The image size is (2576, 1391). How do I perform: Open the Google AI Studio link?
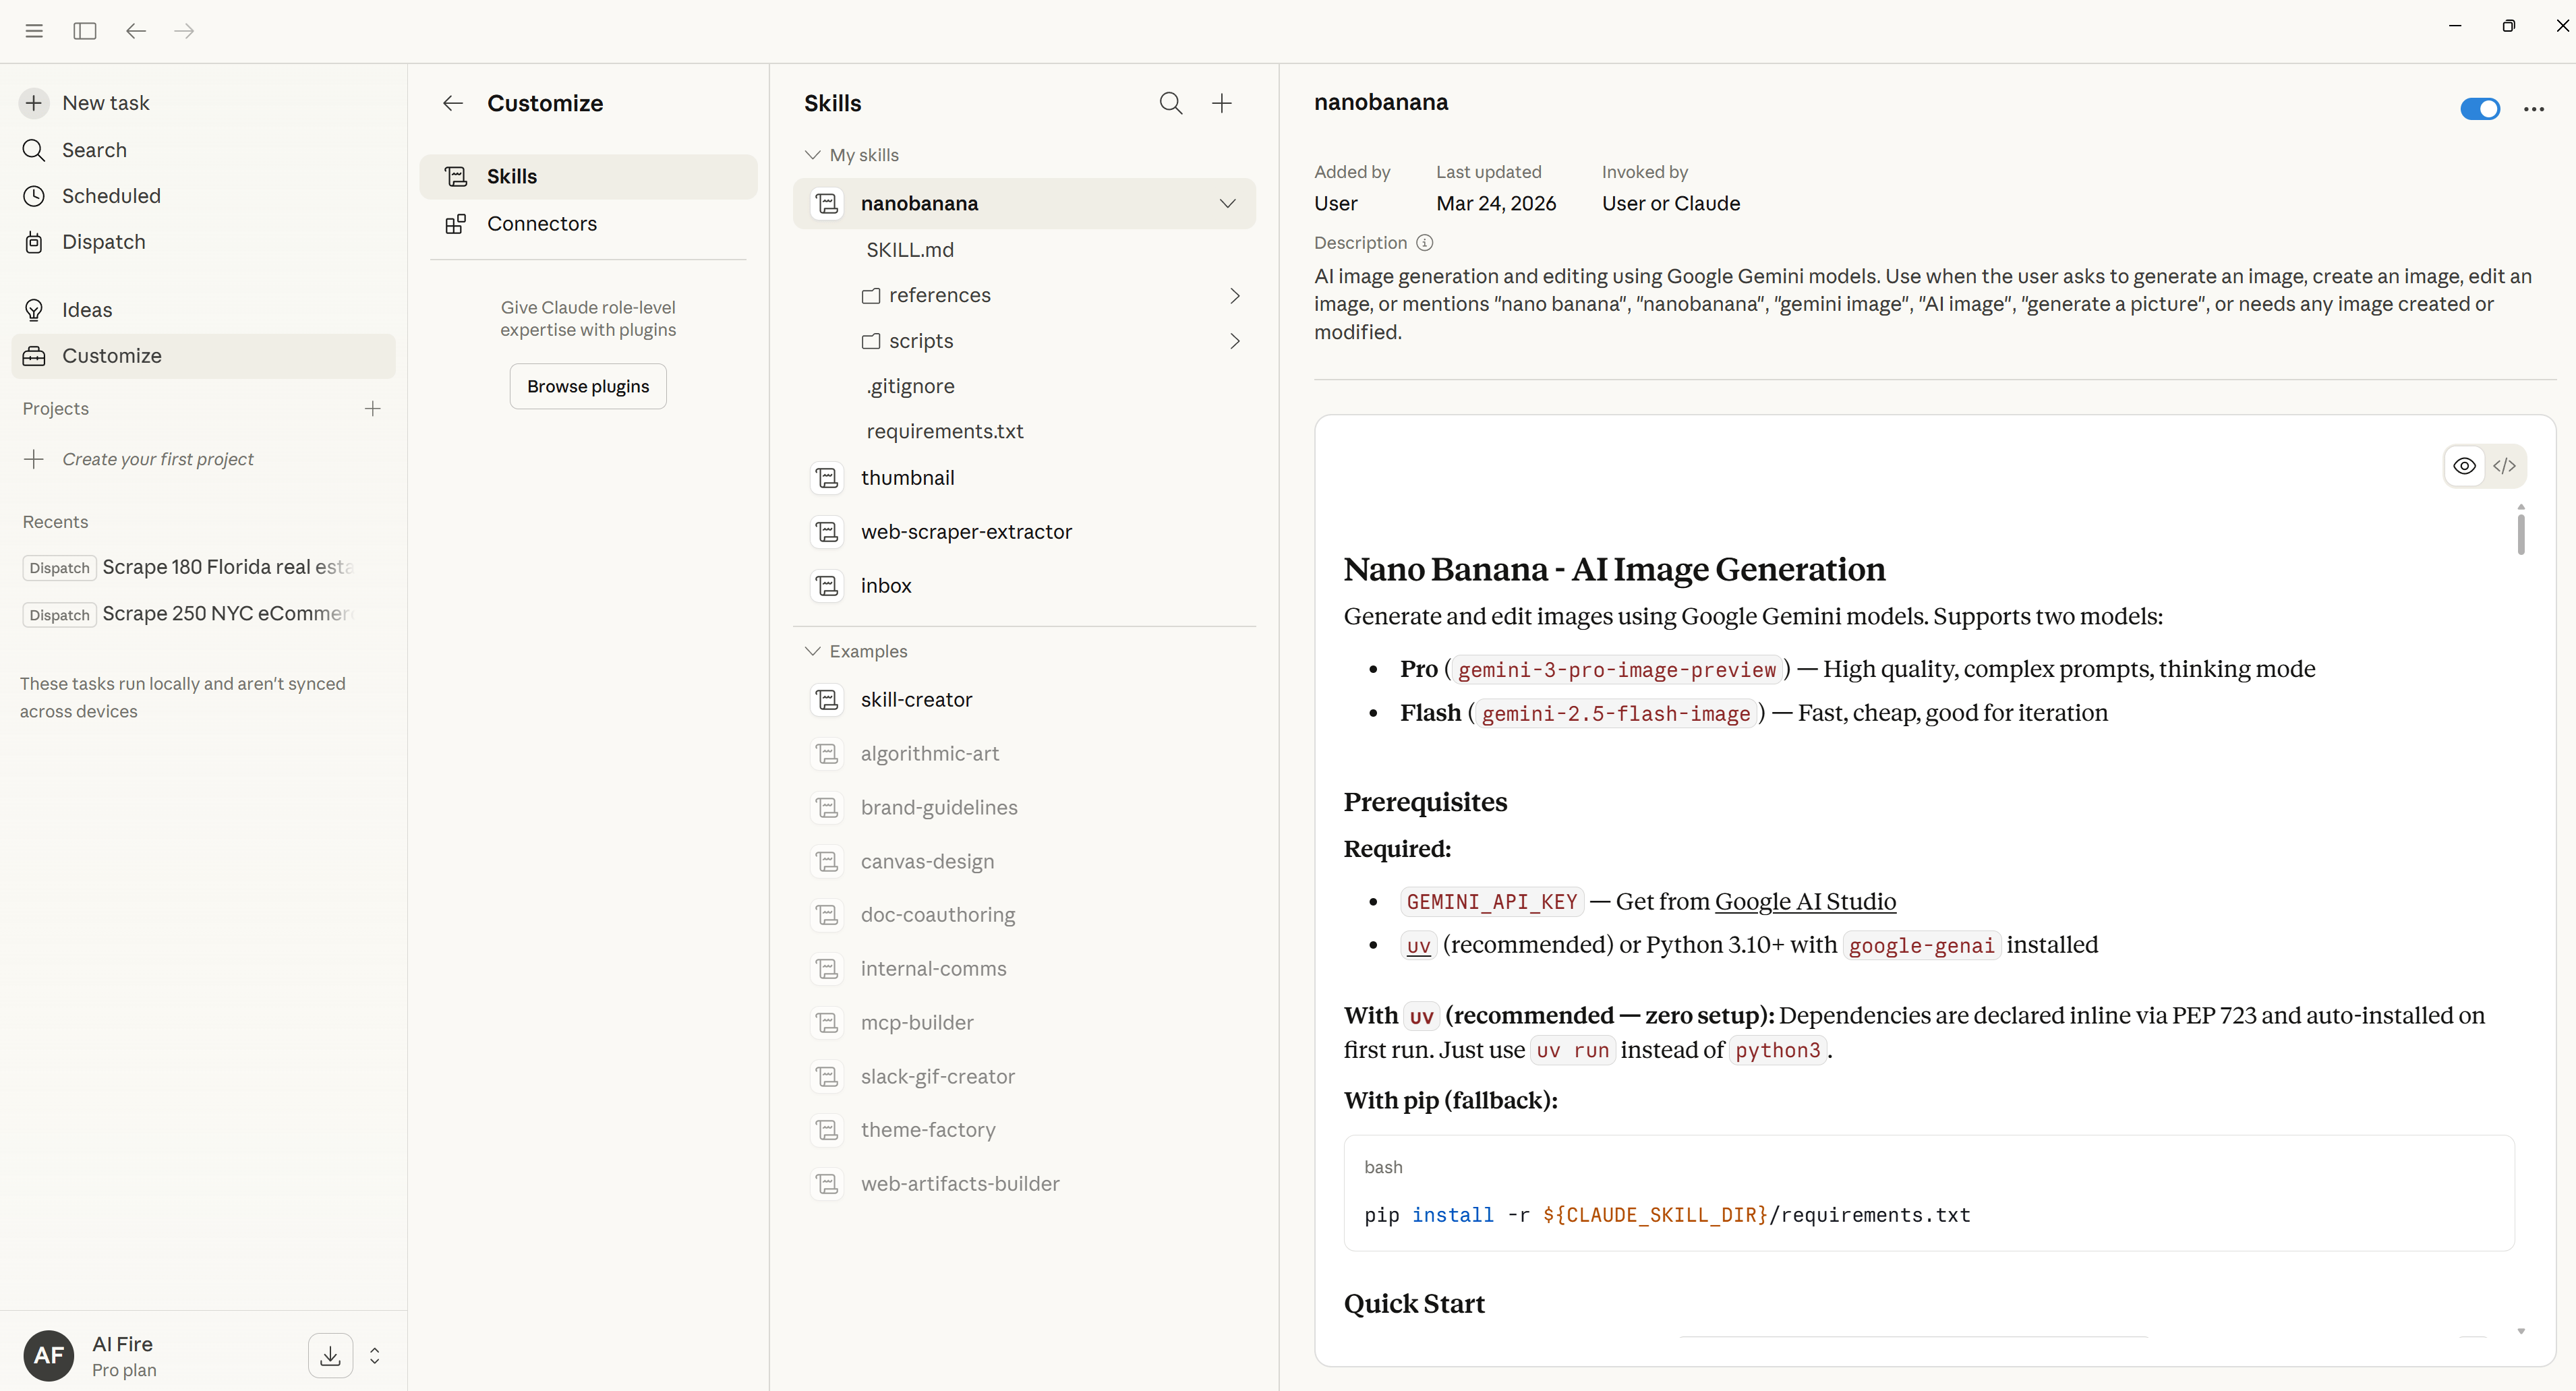(x=1805, y=901)
